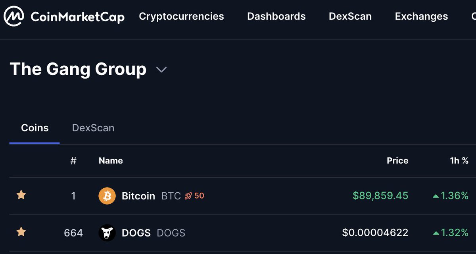Sort by the Price column header
The width and height of the screenshot is (476, 254).
[397, 161]
